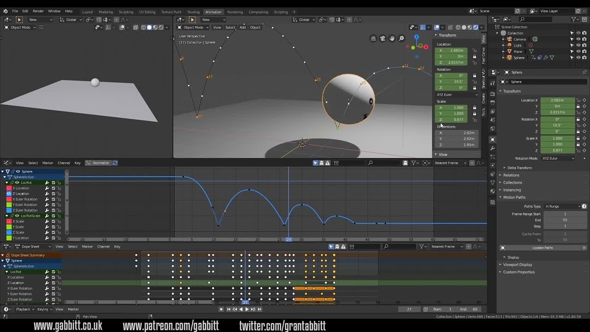Switch to the Rendering workspace tab

click(x=235, y=12)
